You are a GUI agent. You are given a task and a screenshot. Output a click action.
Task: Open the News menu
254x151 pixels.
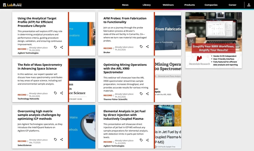(125, 5)
